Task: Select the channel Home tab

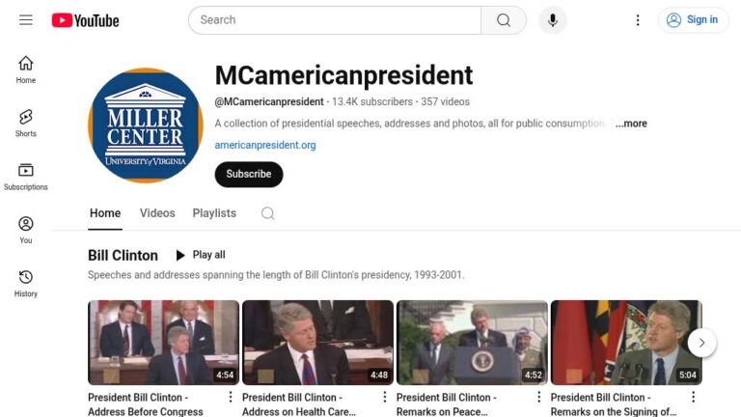Action: tap(105, 213)
